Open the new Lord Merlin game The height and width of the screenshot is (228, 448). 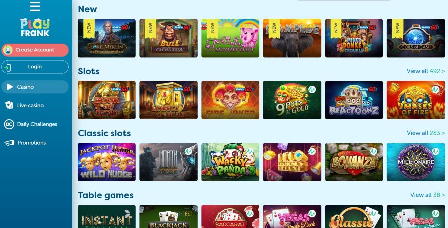107,38
